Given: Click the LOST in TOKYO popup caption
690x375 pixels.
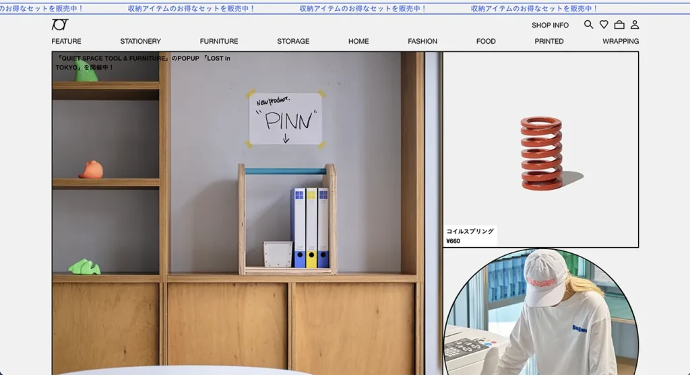Looking at the screenshot, I should (x=143, y=63).
